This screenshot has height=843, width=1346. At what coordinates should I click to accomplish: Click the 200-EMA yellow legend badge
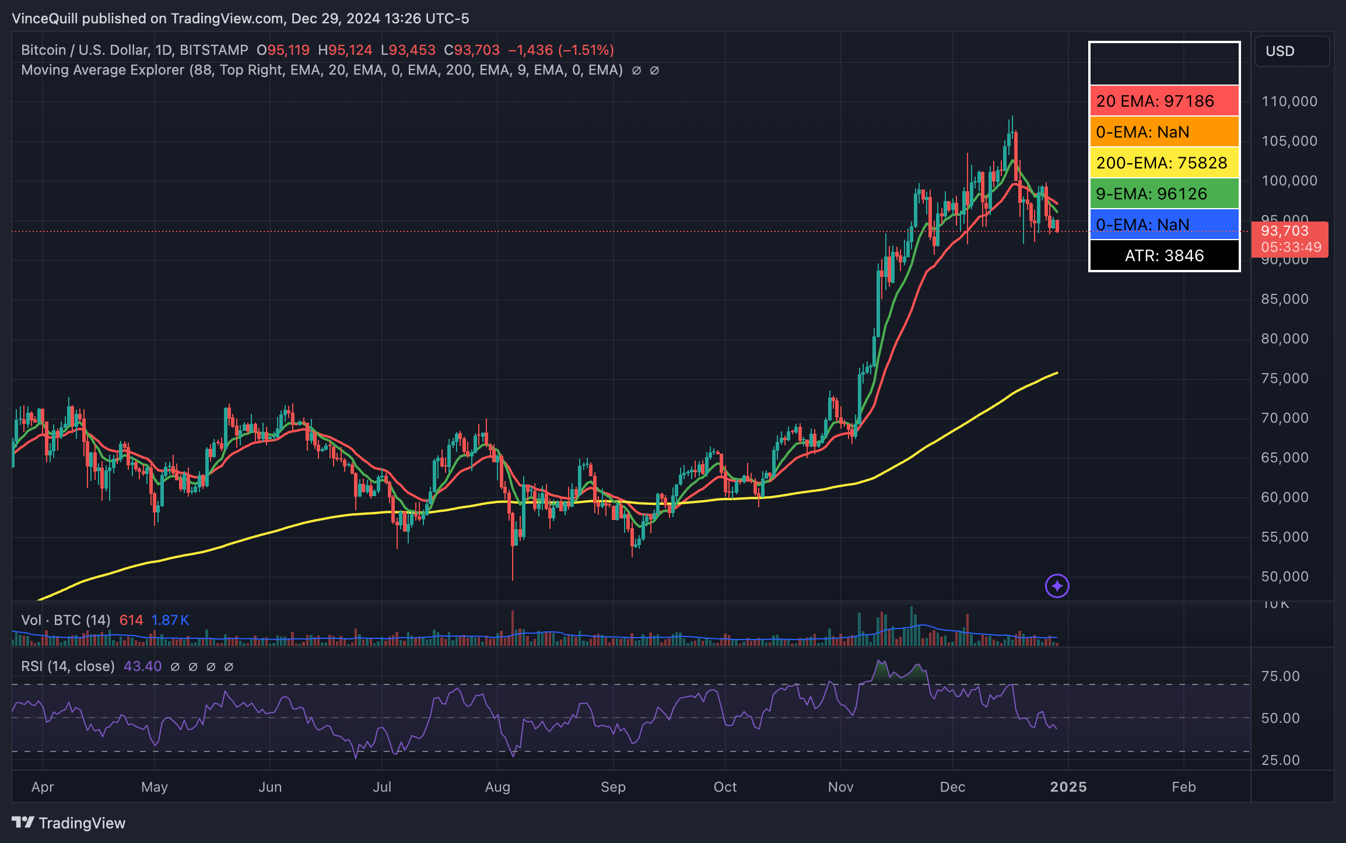(x=1163, y=163)
